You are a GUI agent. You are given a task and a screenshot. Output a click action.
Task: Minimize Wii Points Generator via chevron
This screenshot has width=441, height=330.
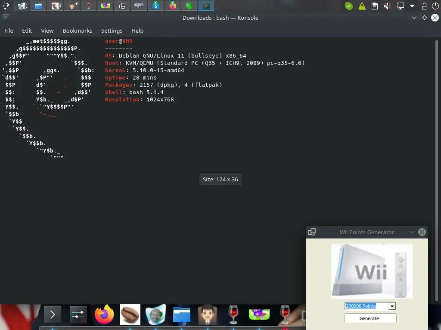pyautogui.click(x=411, y=232)
